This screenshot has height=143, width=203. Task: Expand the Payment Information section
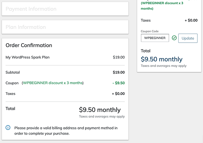pyautogui.click(x=65, y=9)
